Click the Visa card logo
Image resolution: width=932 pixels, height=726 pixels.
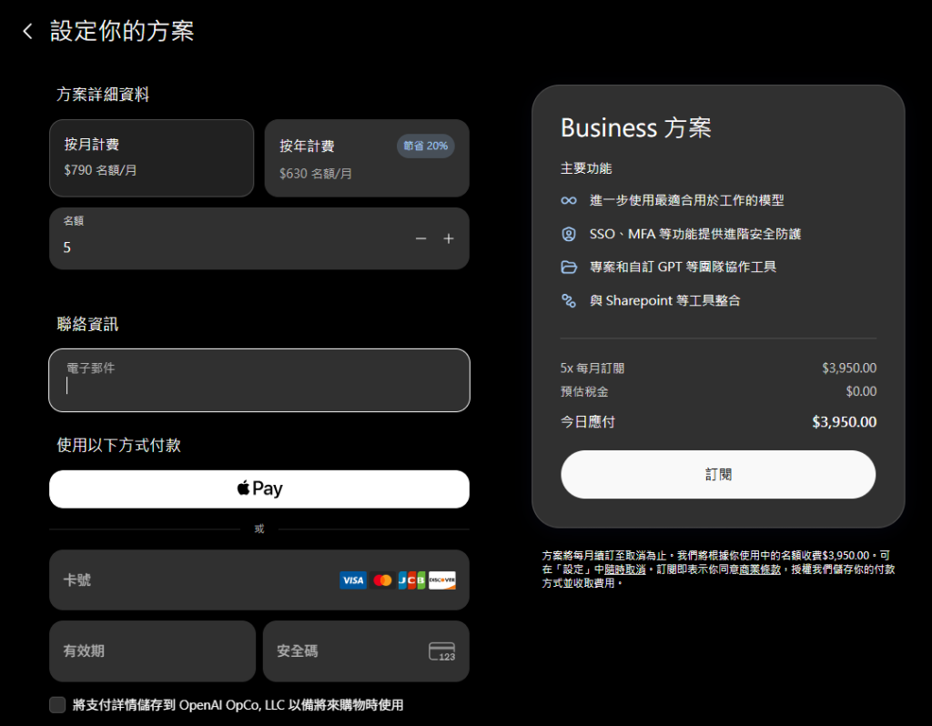tap(353, 580)
